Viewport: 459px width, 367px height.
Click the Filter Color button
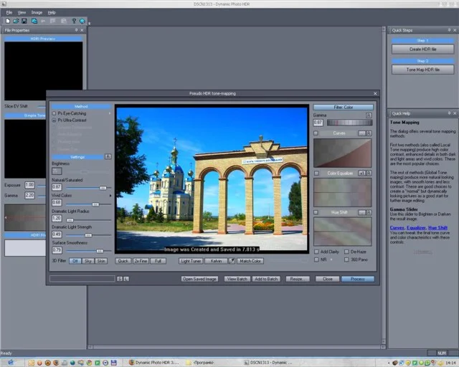click(344, 107)
